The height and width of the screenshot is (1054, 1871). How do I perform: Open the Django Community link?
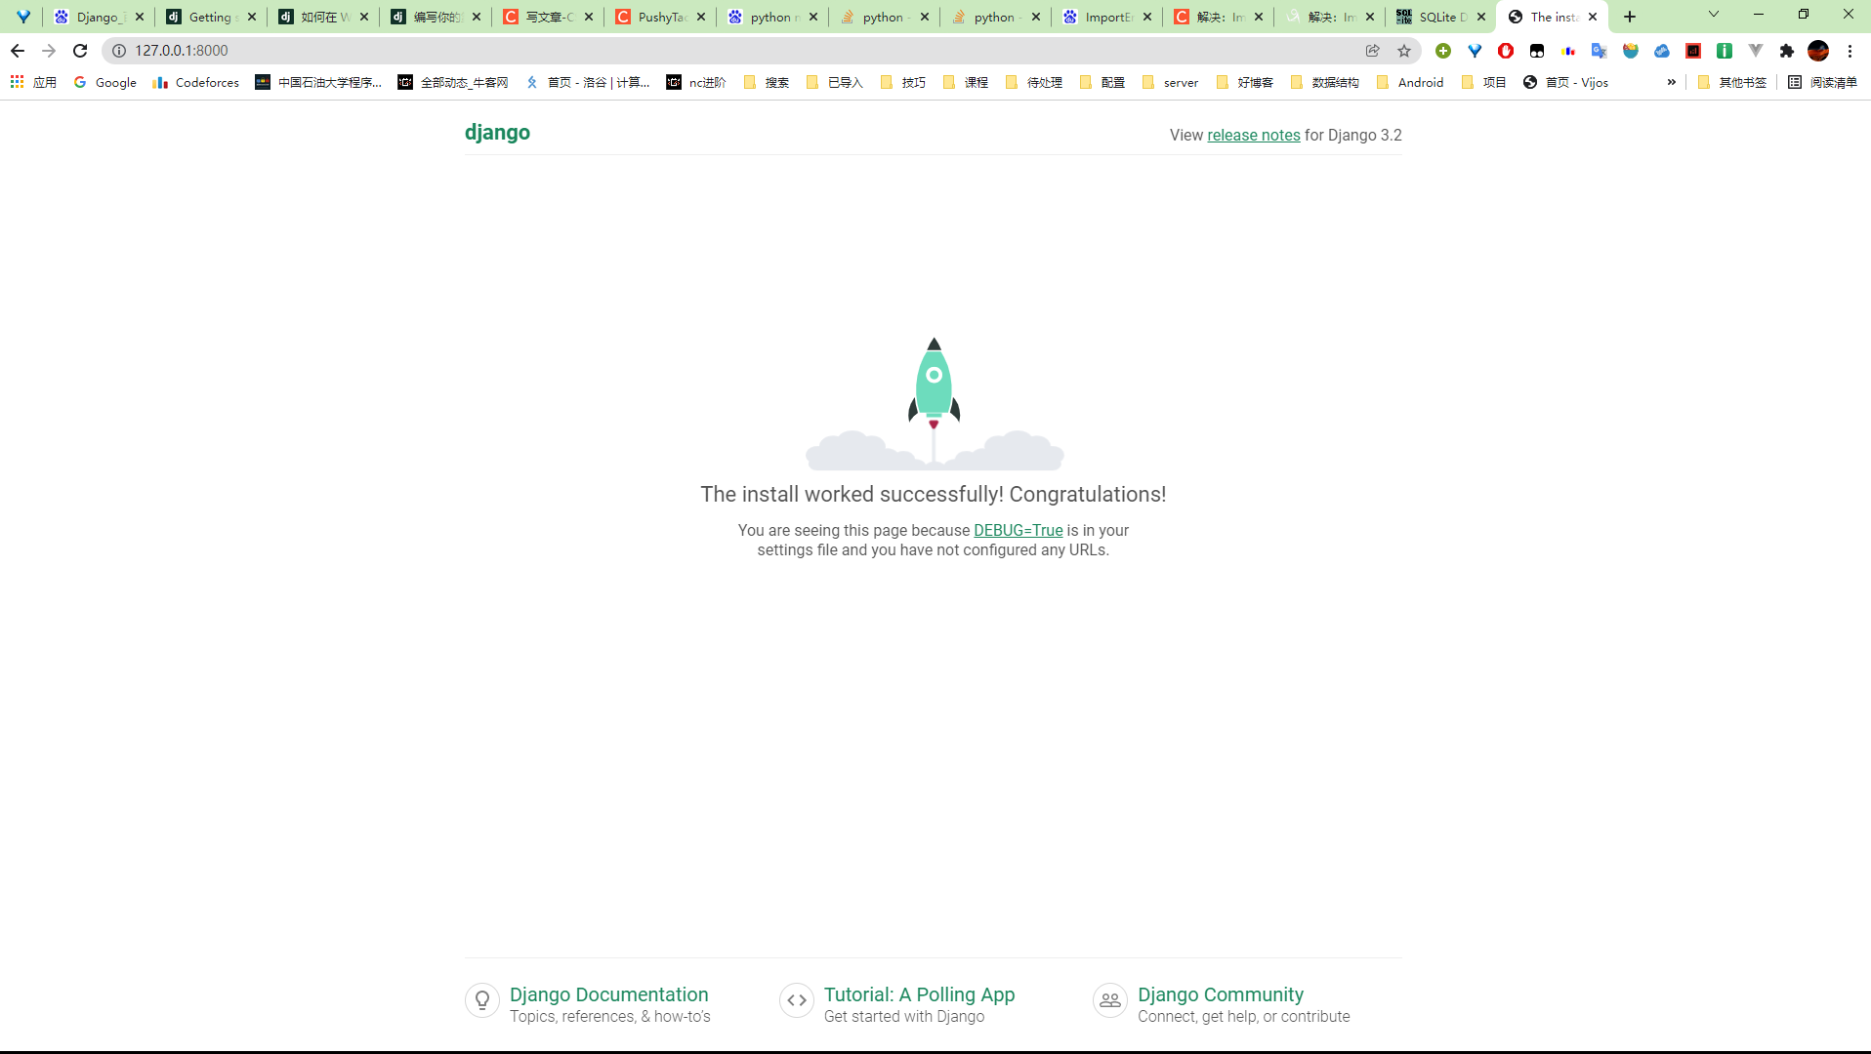pos(1220,994)
